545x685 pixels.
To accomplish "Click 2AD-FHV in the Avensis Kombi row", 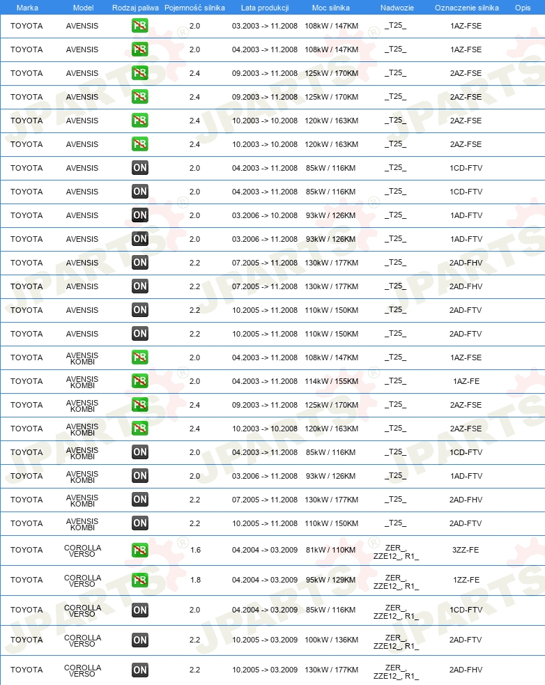I will point(466,500).
